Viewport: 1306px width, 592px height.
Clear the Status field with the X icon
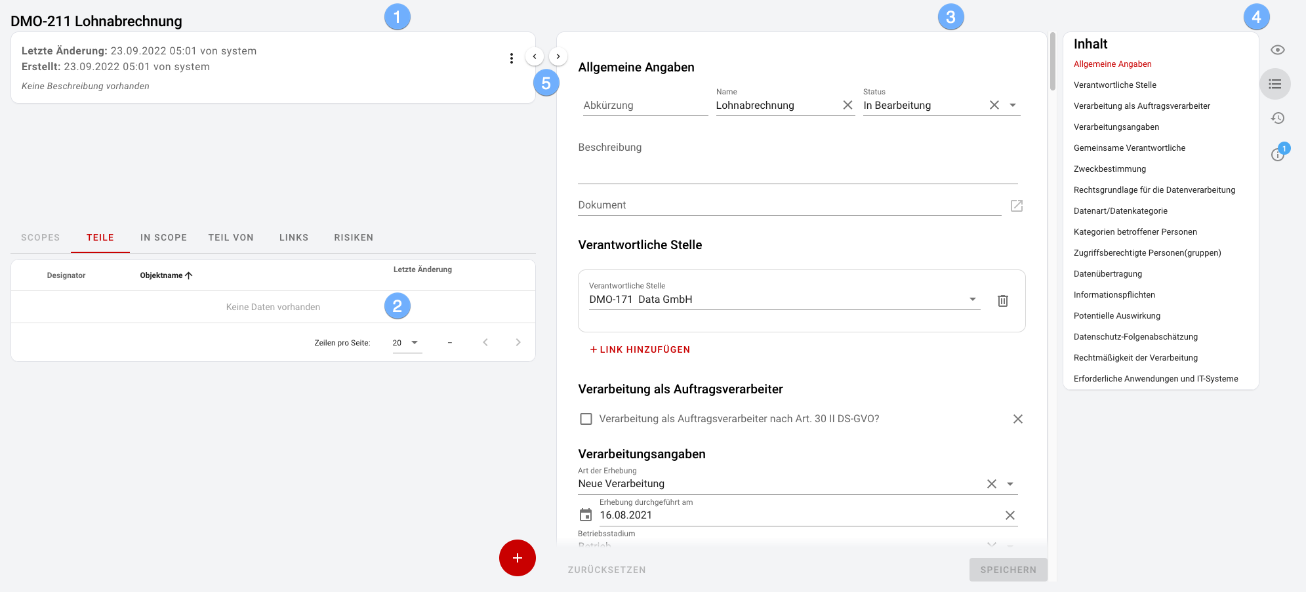995,105
